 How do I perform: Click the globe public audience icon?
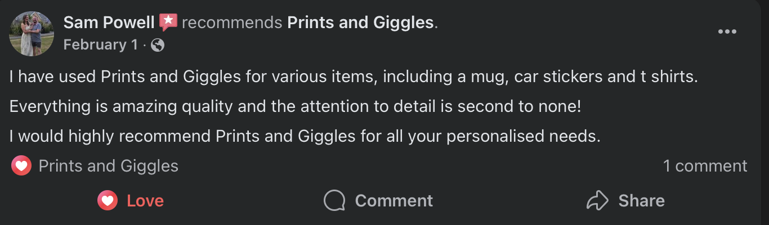[158, 45]
